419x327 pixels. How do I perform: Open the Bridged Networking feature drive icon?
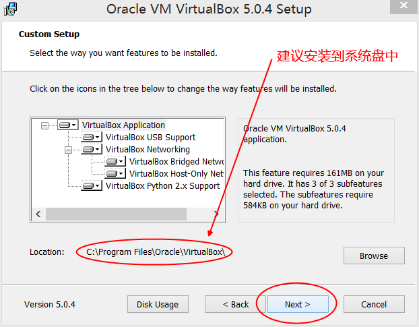115,162
